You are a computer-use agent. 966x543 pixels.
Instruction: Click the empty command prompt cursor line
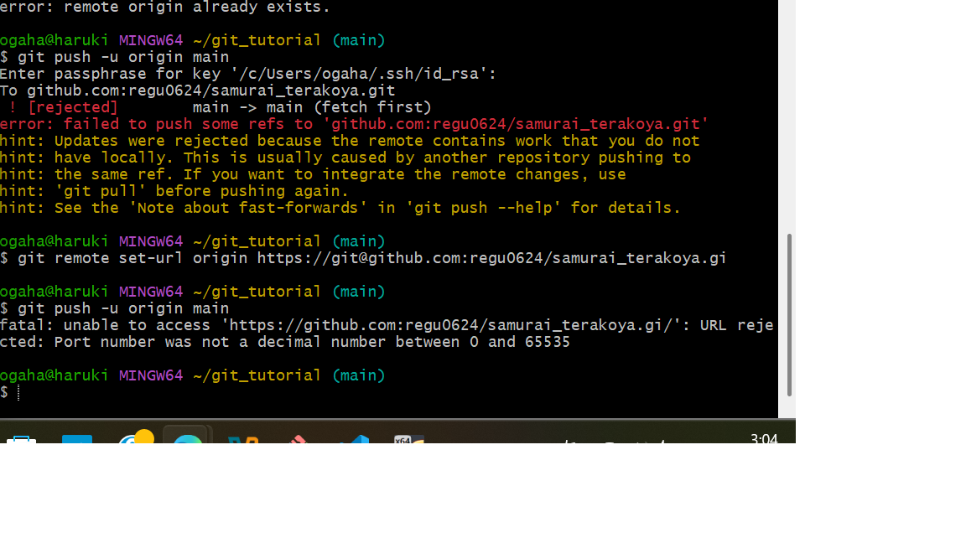10,392
